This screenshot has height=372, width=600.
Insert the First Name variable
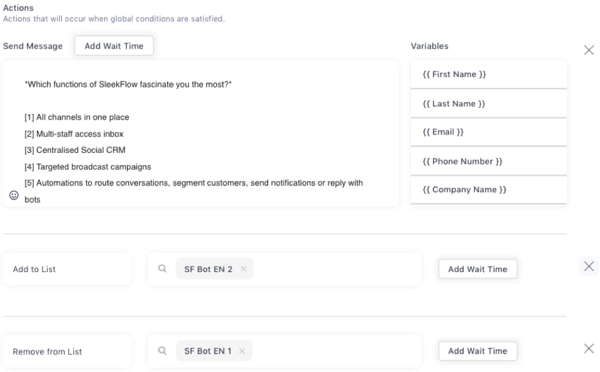pos(488,74)
